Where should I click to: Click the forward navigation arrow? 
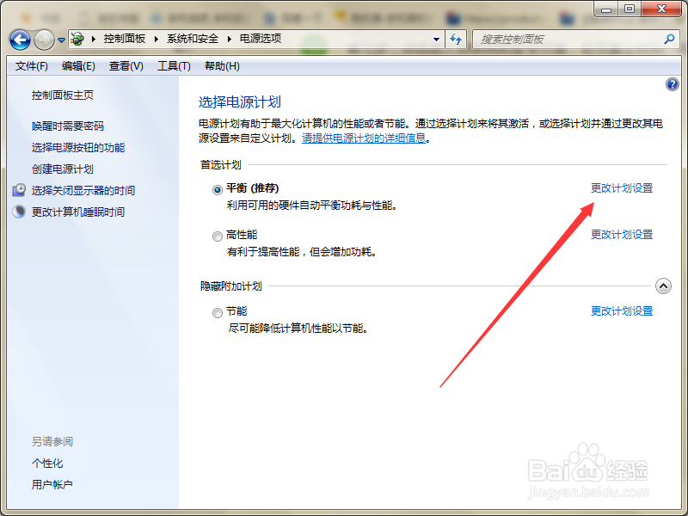click(43, 39)
